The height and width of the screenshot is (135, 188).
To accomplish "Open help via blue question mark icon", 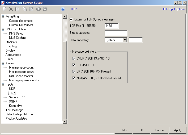I will pyautogui.click(x=63, y=9).
